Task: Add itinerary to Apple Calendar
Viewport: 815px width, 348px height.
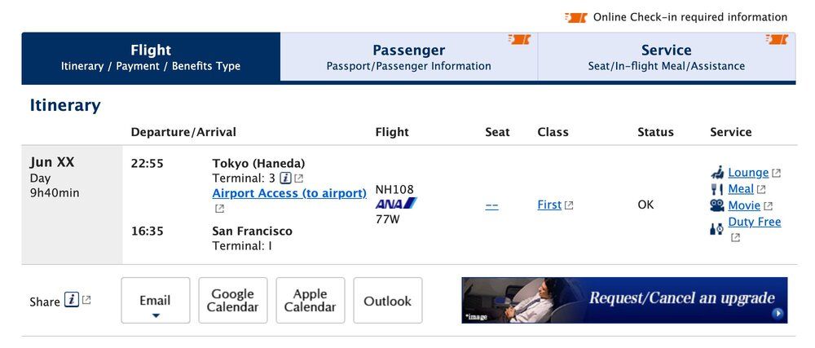Action: [x=310, y=301]
